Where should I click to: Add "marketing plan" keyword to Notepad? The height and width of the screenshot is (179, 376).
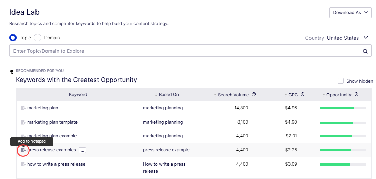point(23,108)
